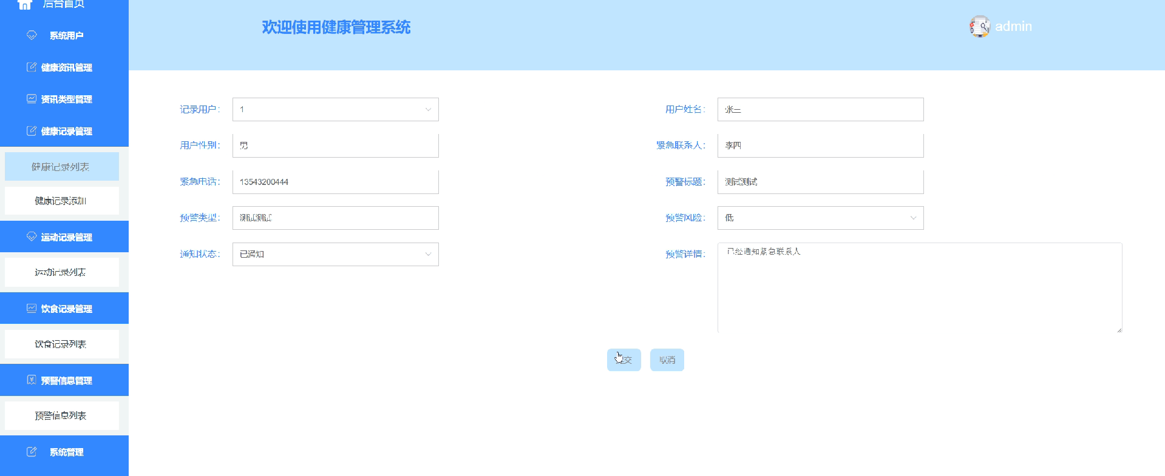
Task: Click the edit icon next to 系统管理
Action: tap(32, 452)
